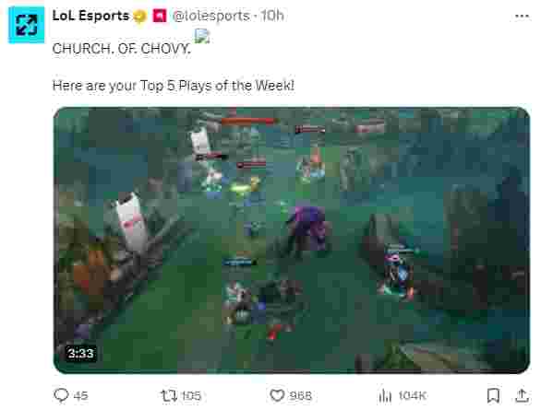
Task: Open the LoL Esports profile avatar
Action: click(x=27, y=25)
